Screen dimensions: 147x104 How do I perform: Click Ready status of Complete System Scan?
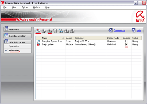(x=135, y=41)
